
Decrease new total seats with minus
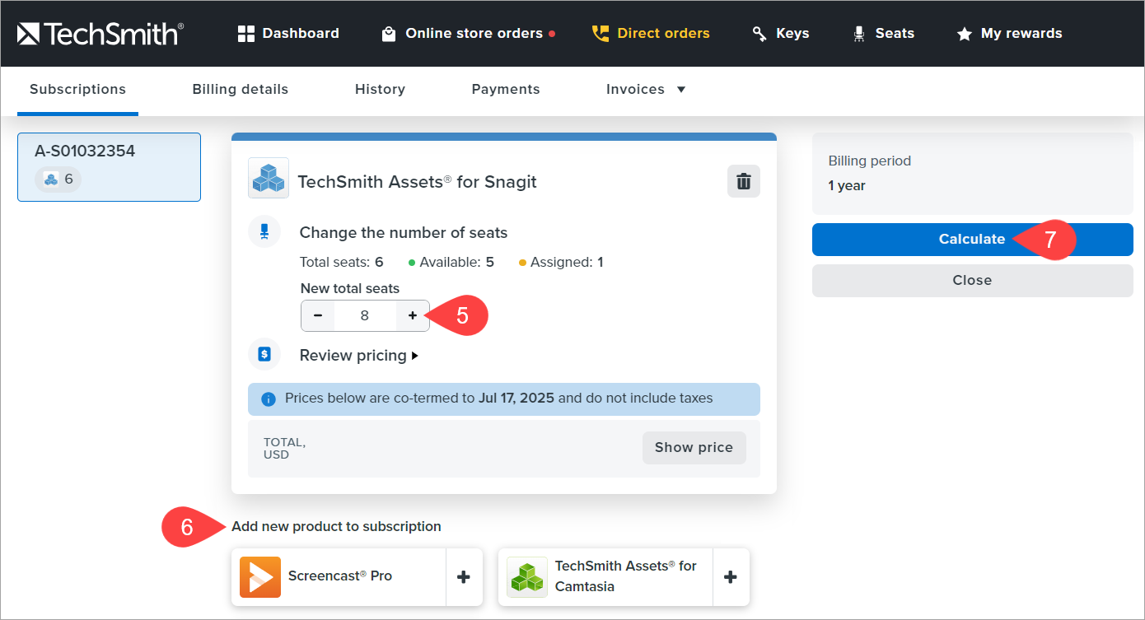[318, 315]
